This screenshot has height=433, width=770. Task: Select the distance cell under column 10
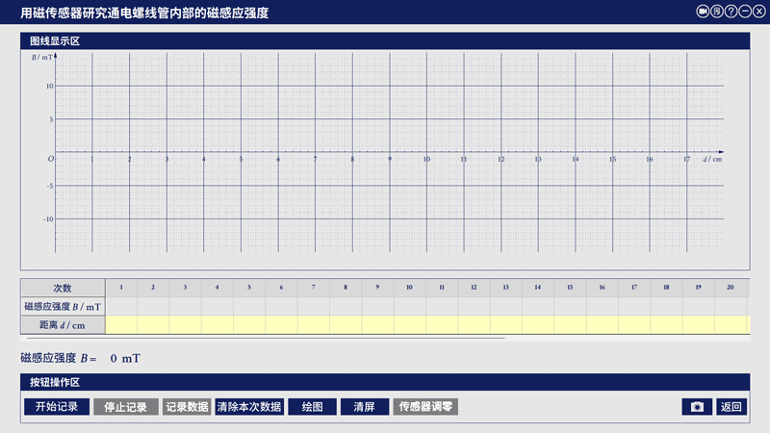[409, 325]
